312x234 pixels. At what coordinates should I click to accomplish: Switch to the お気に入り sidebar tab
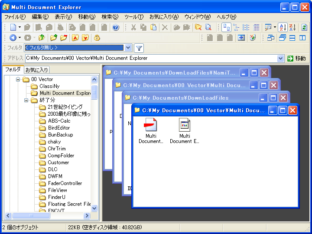coord(36,70)
